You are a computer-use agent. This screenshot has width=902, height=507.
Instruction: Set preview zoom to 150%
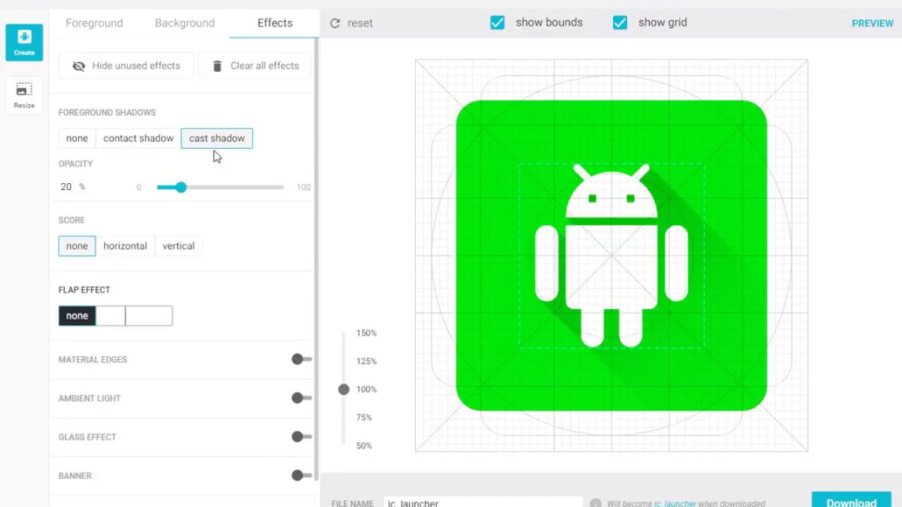click(x=366, y=333)
